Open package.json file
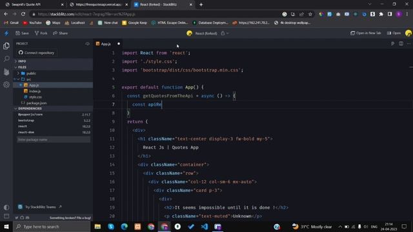The height and width of the screenshot is (232, 413). pos(53,103)
